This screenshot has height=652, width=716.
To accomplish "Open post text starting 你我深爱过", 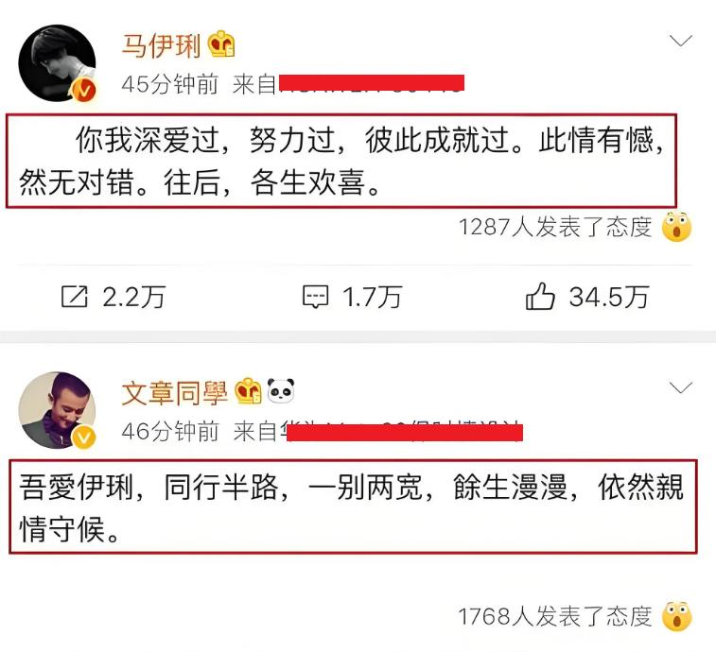I will [x=341, y=161].
